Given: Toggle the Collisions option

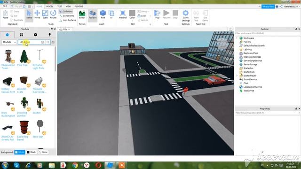Looking at the screenshot, I should (x=66, y=11).
